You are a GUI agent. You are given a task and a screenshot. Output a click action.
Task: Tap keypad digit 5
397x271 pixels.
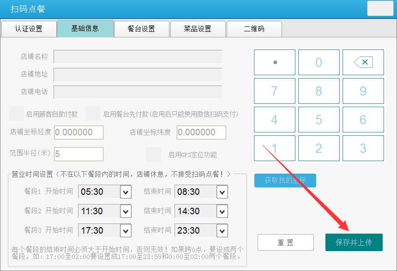tap(319, 120)
